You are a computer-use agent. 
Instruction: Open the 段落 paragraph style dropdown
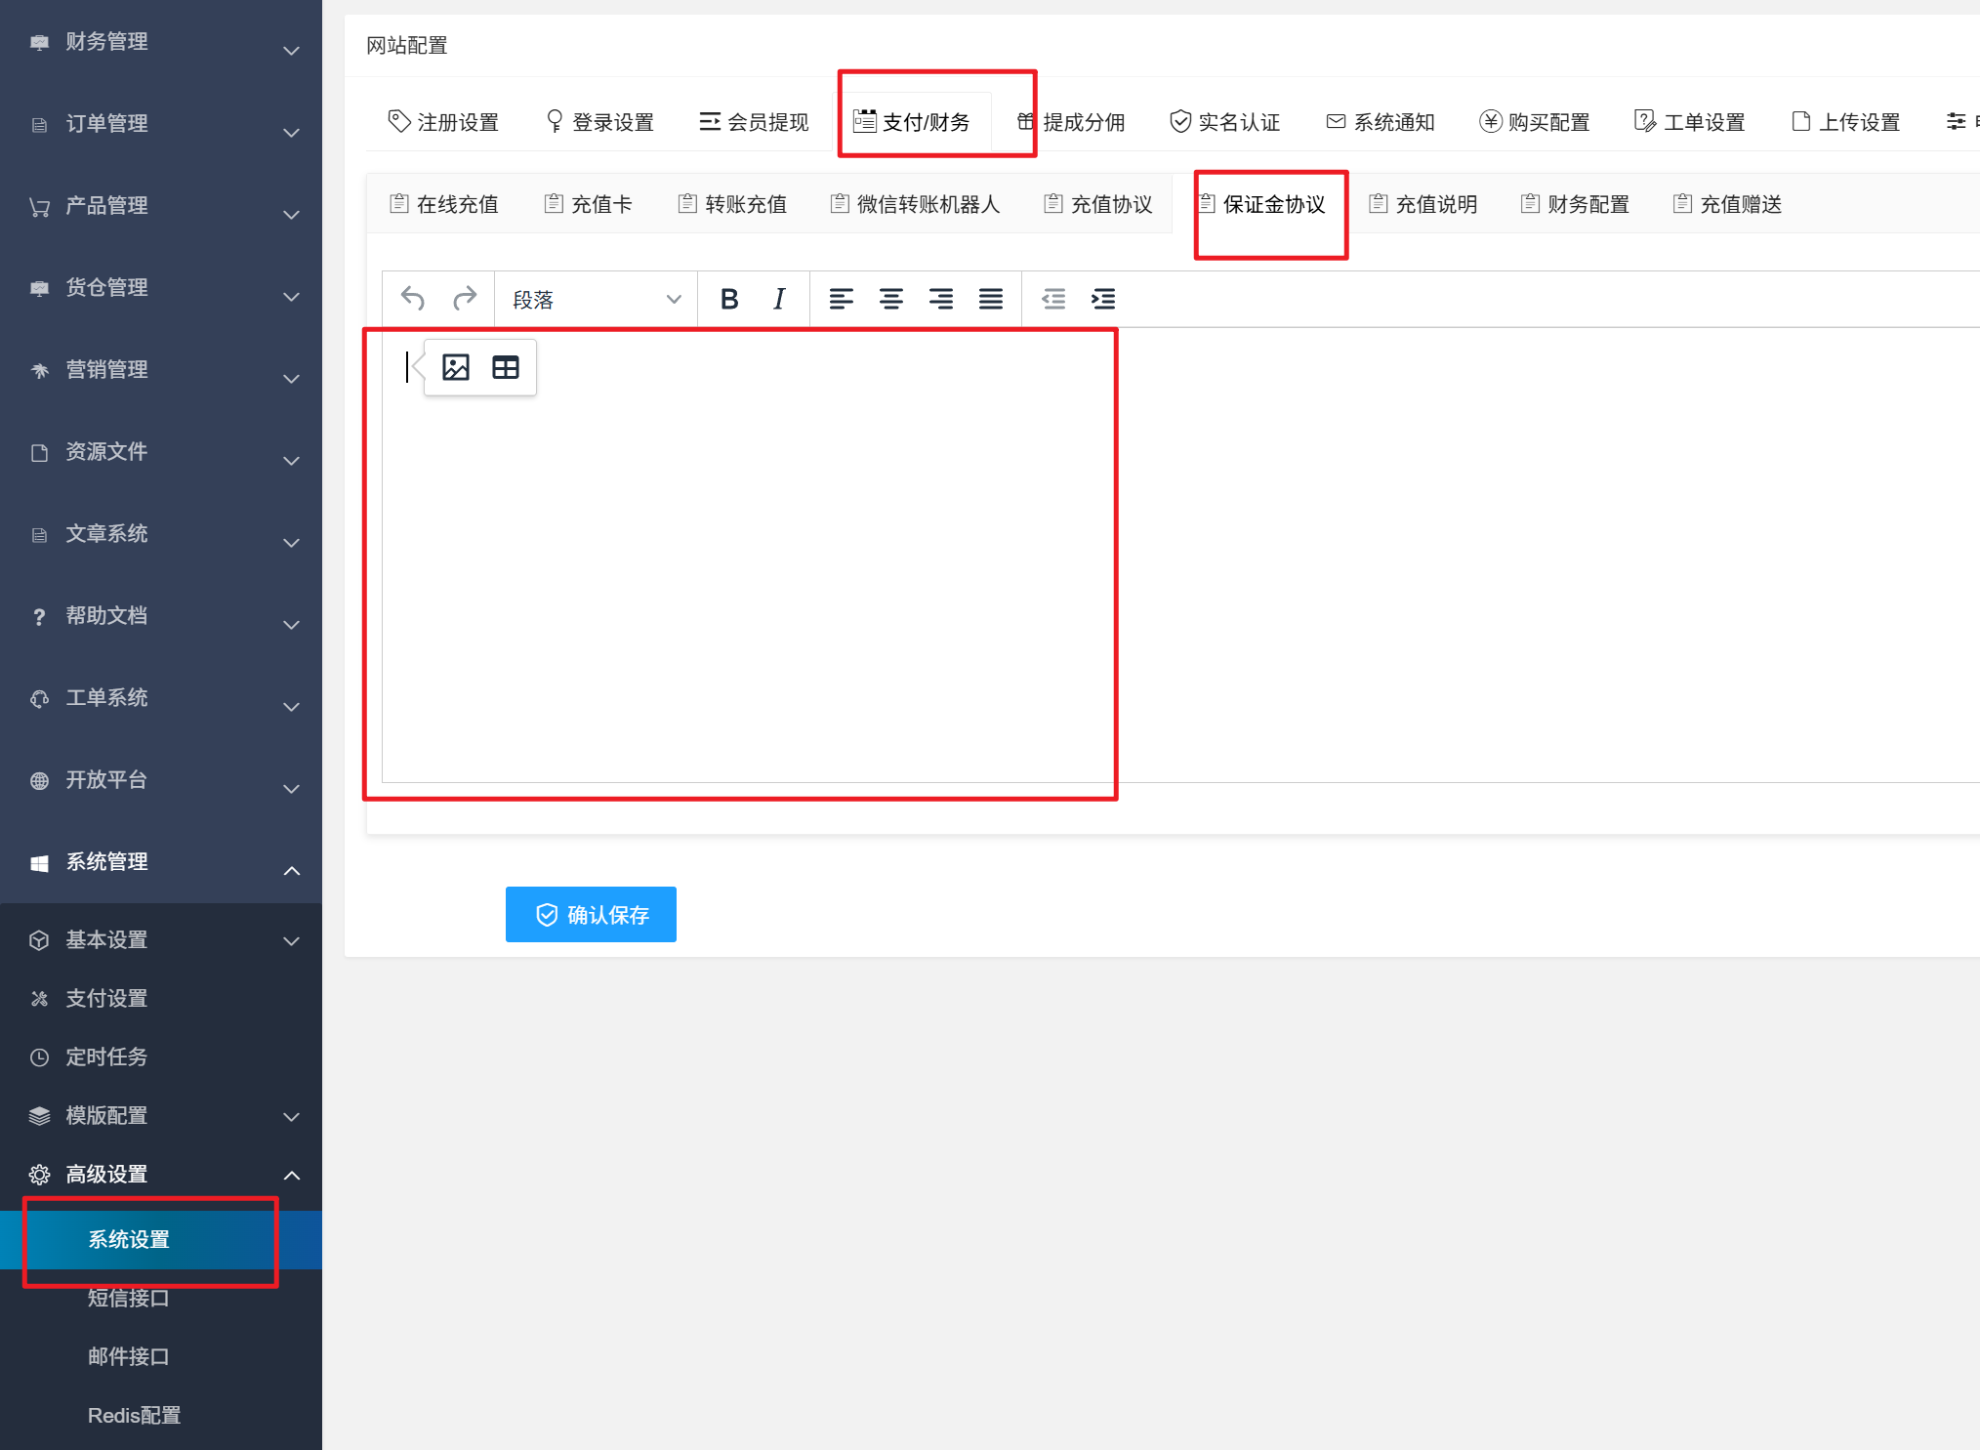pos(596,299)
